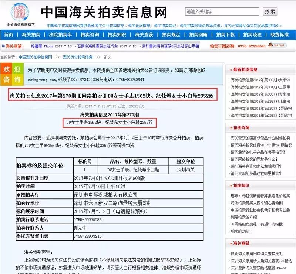The width and height of the screenshot is (296, 274).
Task: Open article 网络拍卖的介绍
Action: [x=244, y=217]
